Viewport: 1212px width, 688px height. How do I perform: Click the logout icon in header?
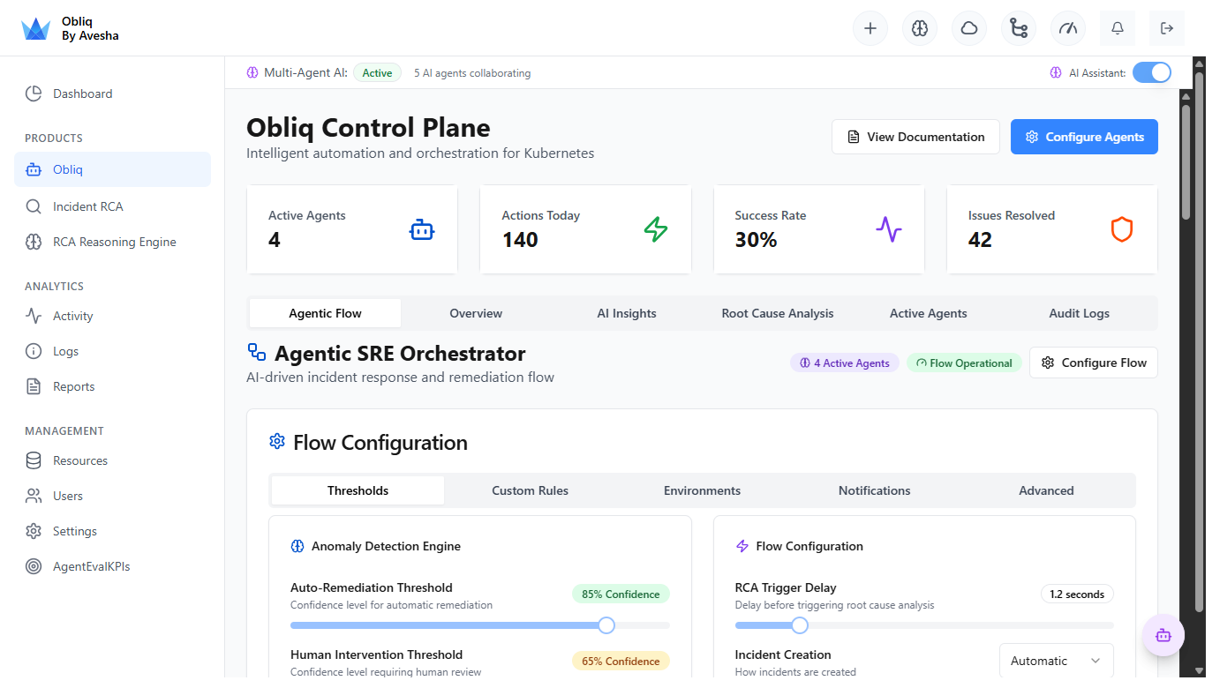pyautogui.click(x=1167, y=28)
